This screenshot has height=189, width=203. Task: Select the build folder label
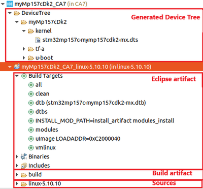[x=35, y=175]
